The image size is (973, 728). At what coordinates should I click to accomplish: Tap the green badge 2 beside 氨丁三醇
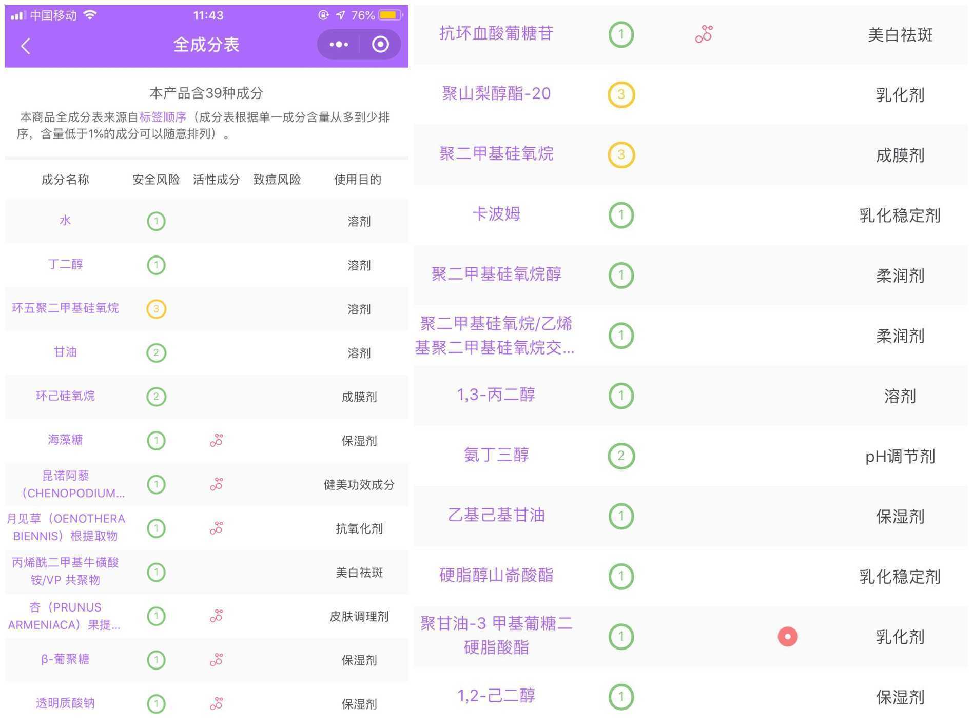point(621,455)
